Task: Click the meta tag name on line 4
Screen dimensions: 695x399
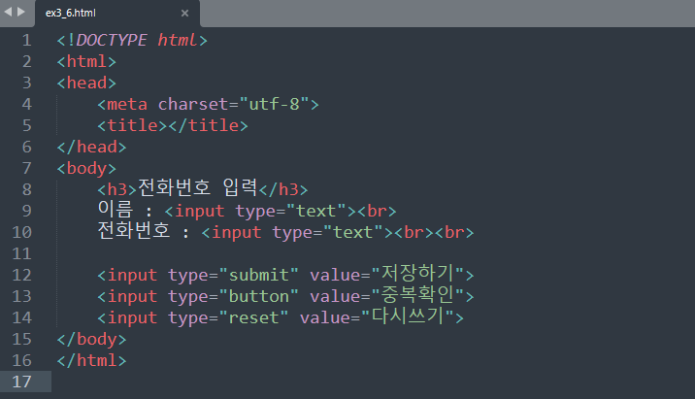Action: pyautogui.click(x=127, y=104)
